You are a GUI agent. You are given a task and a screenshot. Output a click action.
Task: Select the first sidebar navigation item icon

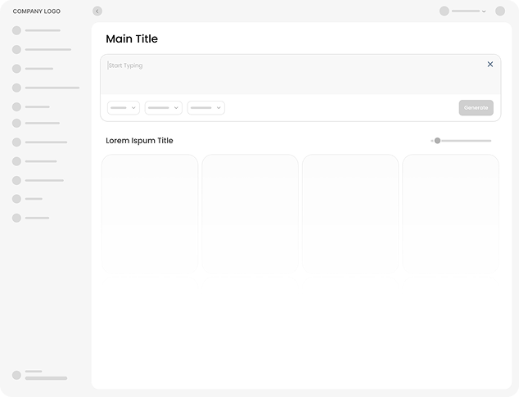click(x=16, y=30)
